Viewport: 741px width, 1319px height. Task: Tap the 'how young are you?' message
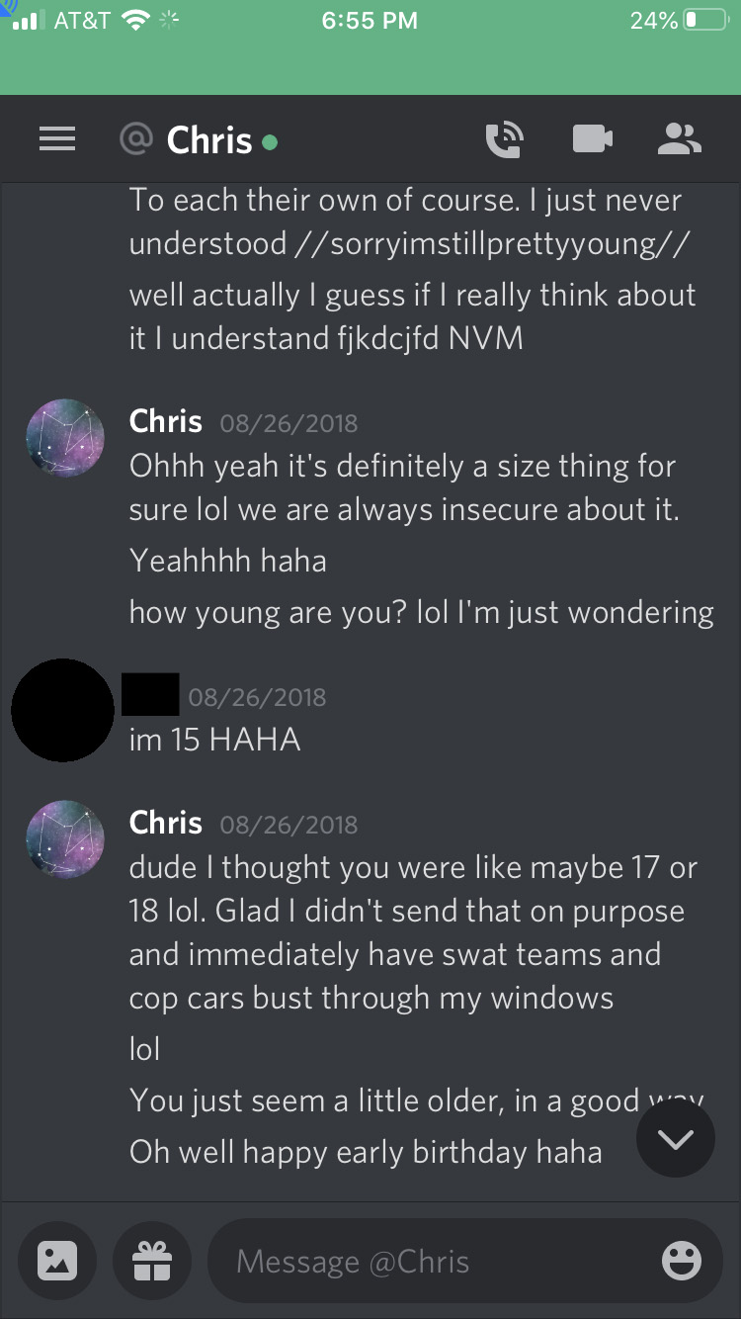pyautogui.click(x=421, y=612)
